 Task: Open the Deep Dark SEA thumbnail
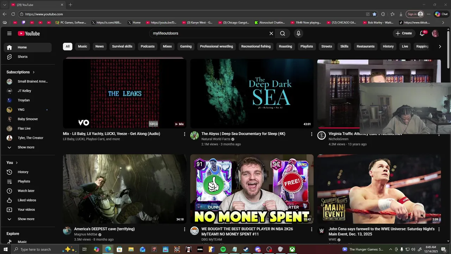tap(252, 93)
